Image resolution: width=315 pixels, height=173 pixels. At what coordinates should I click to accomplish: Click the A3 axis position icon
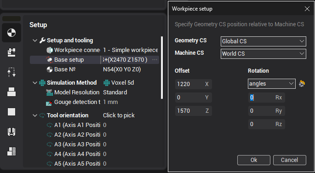(49, 144)
